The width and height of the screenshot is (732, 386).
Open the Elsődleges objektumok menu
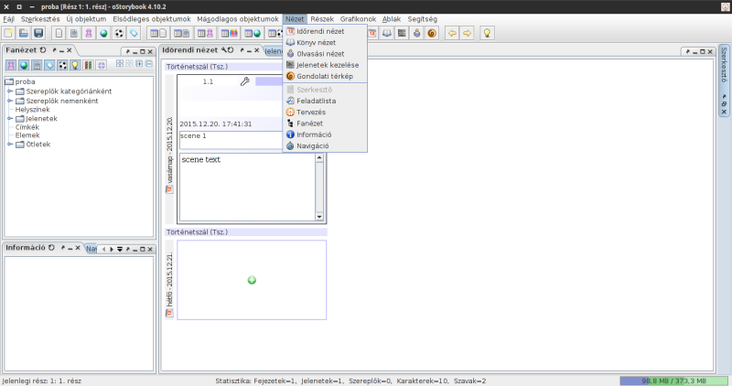152,19
